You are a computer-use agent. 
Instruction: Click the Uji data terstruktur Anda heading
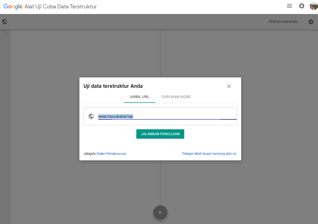point(113,86)
